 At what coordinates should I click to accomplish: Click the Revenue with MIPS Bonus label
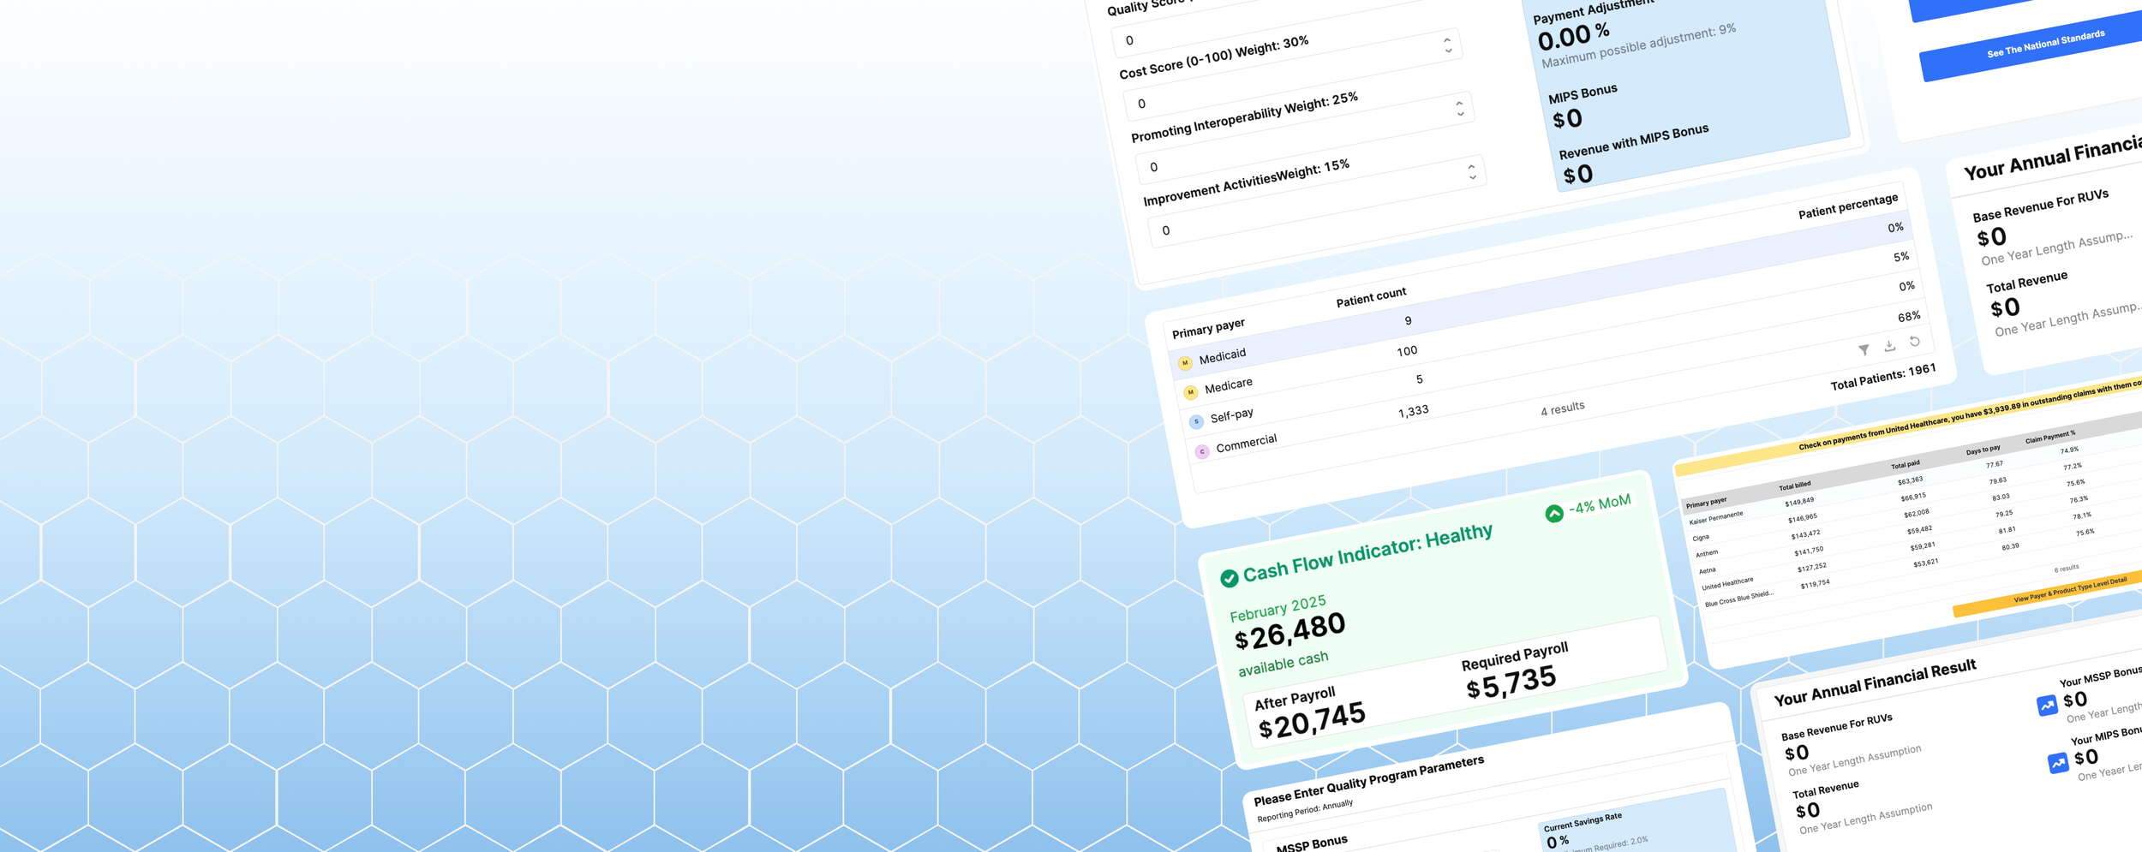click(1633, 141)
